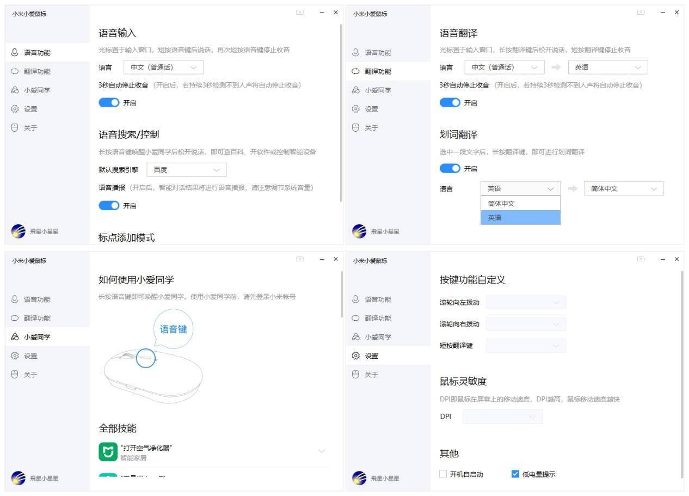
Task: Choose 简体中文 in the open language list
Action: [520, 204]
